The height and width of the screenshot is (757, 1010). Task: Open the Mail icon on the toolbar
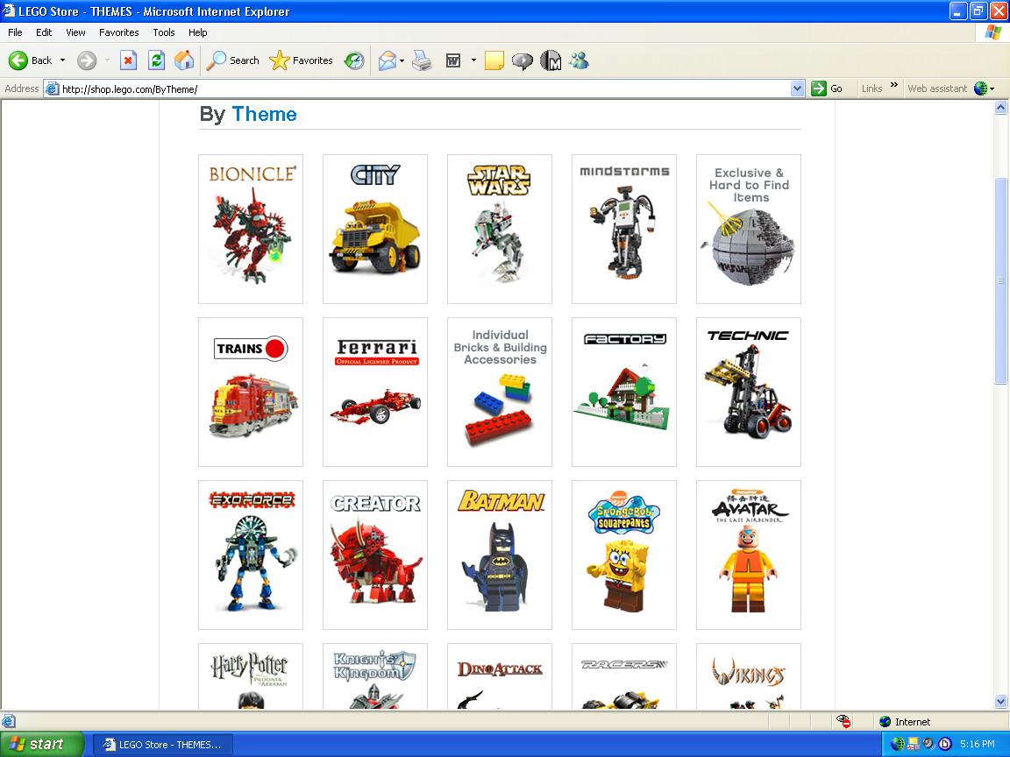point(388,60)
